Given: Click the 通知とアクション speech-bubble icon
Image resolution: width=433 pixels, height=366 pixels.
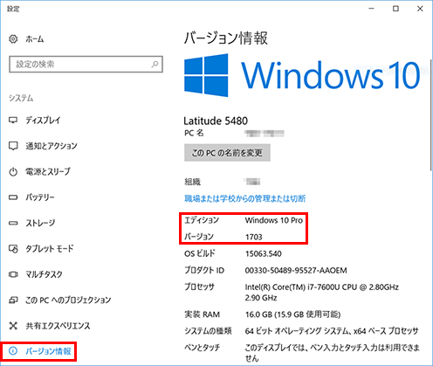Looking at the screenshot, I should [13, 146].
